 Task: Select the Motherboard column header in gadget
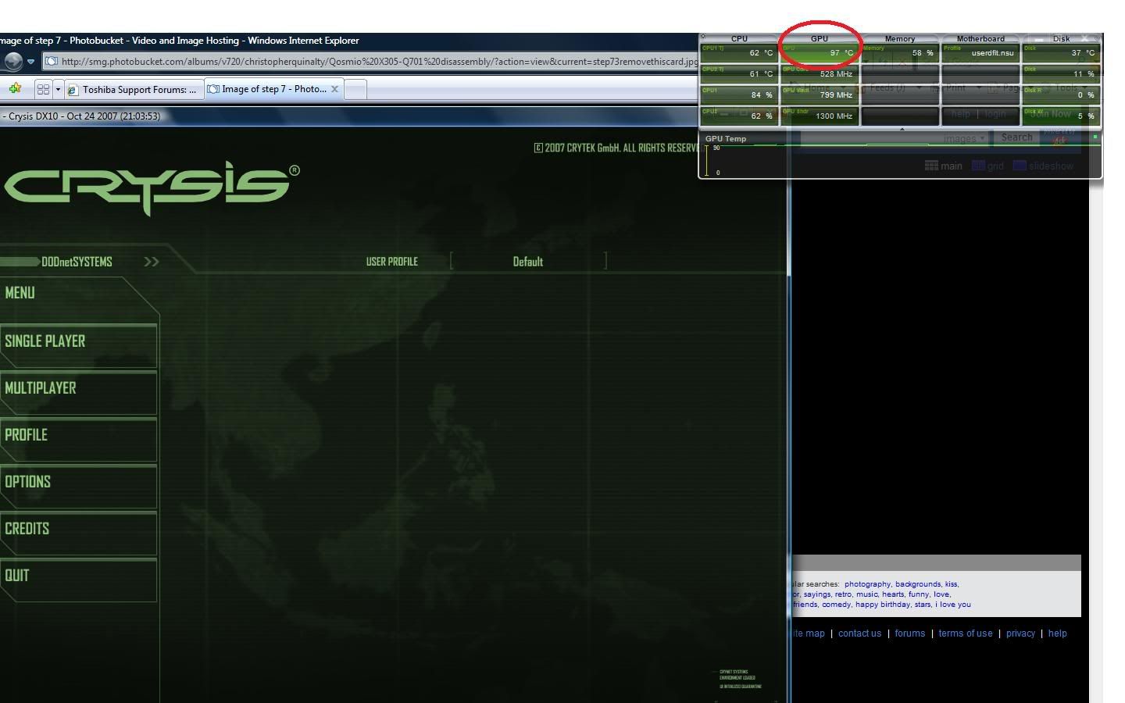coord(980,38)
